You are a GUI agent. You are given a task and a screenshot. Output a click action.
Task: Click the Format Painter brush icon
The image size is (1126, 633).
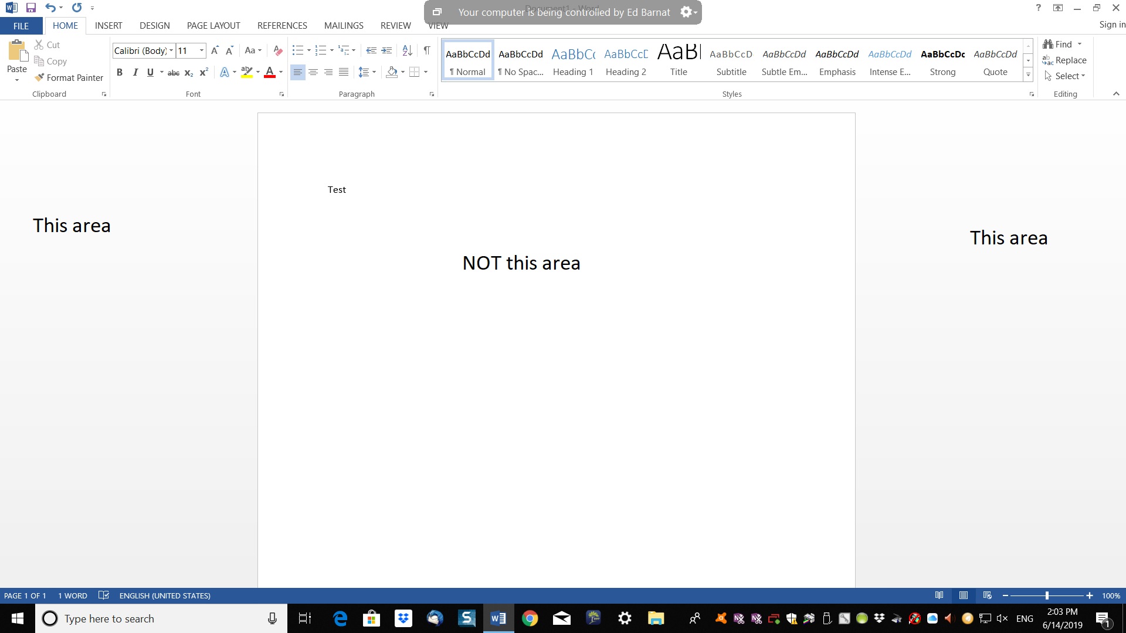[x=39, y=77]
